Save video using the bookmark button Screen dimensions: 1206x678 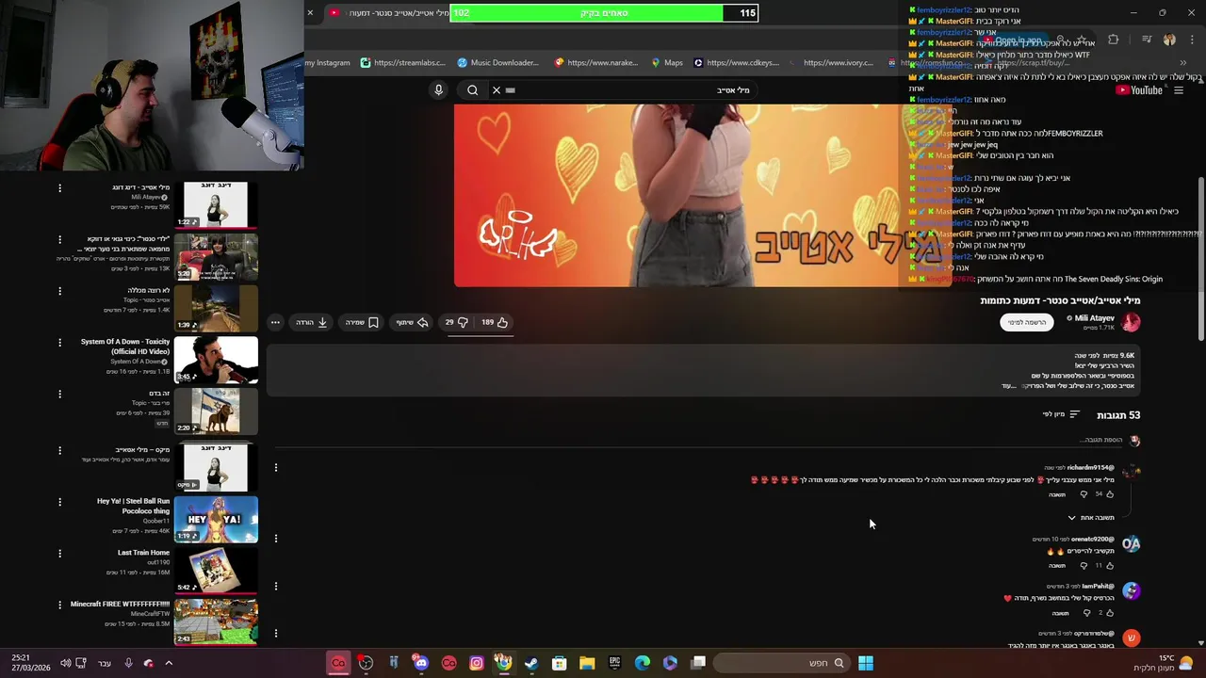pos(363,322)
